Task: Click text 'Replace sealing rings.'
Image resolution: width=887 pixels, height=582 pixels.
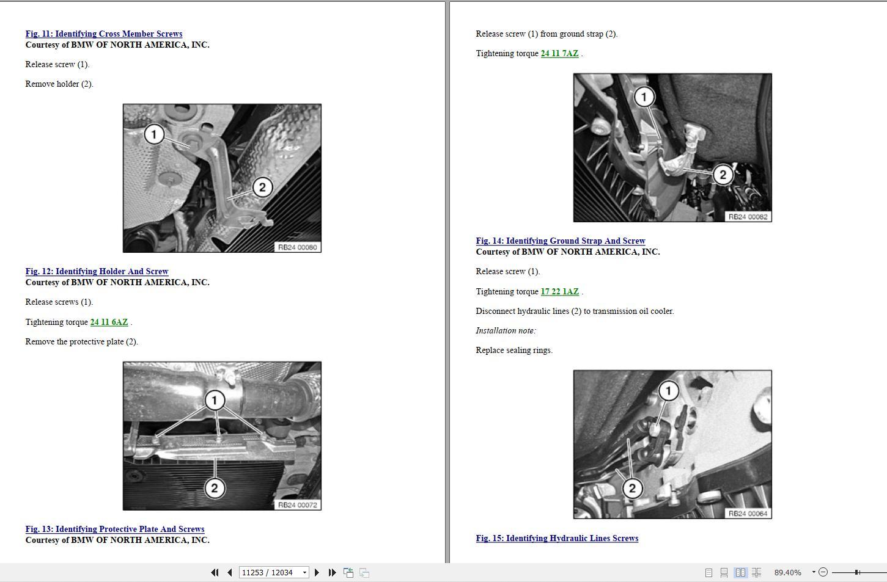Action: (x=514, y=351)
